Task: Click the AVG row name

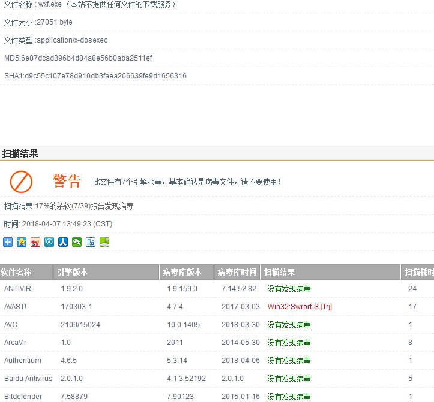Action: click(x=11, y=325)
